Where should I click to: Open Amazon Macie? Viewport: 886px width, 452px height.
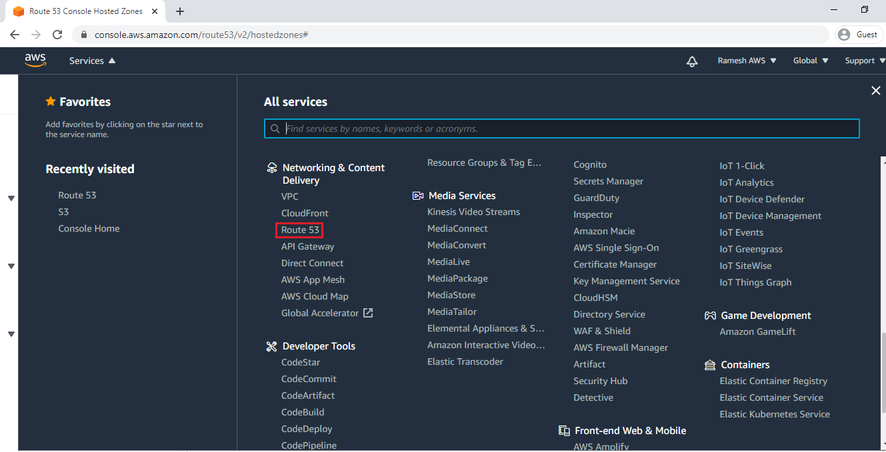pyautogui.click(x=604, y=231)
